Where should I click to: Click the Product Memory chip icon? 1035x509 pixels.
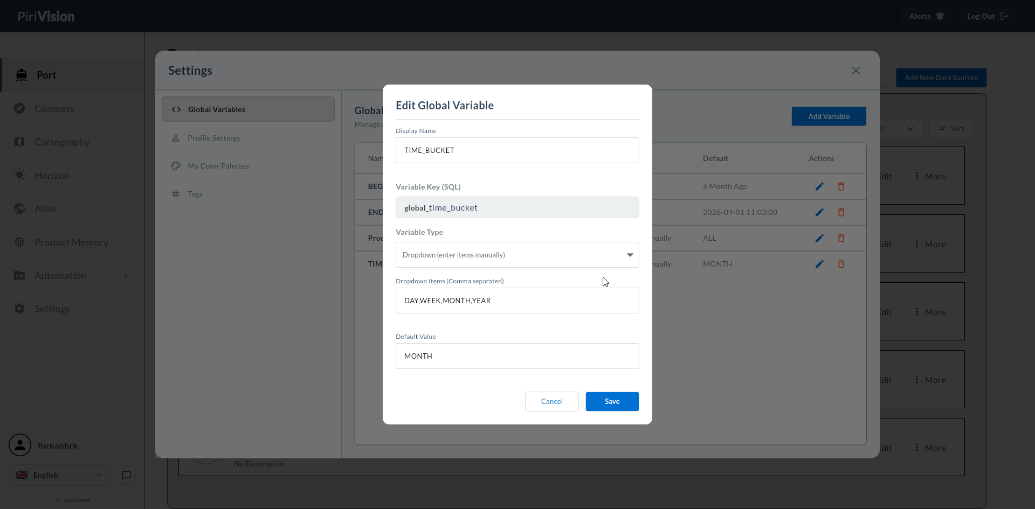(19, 242)
